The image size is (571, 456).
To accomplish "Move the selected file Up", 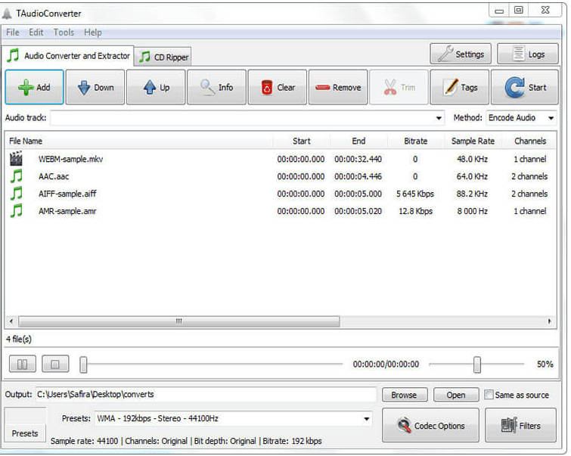I will tap(156, 88).
